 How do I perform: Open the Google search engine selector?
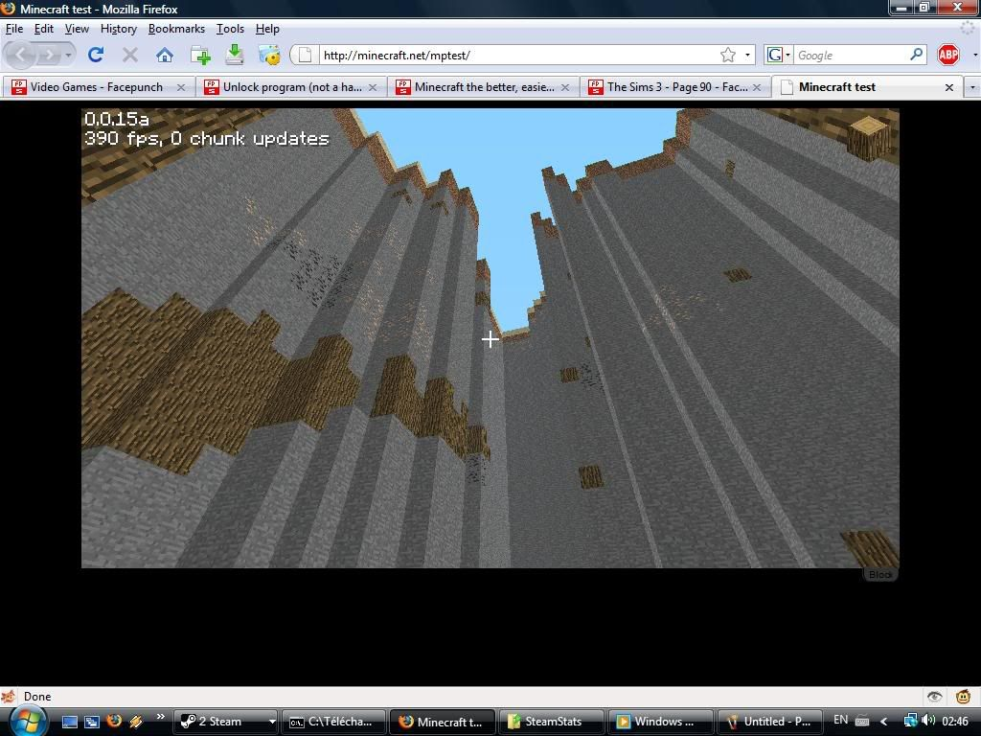point(778,55)
